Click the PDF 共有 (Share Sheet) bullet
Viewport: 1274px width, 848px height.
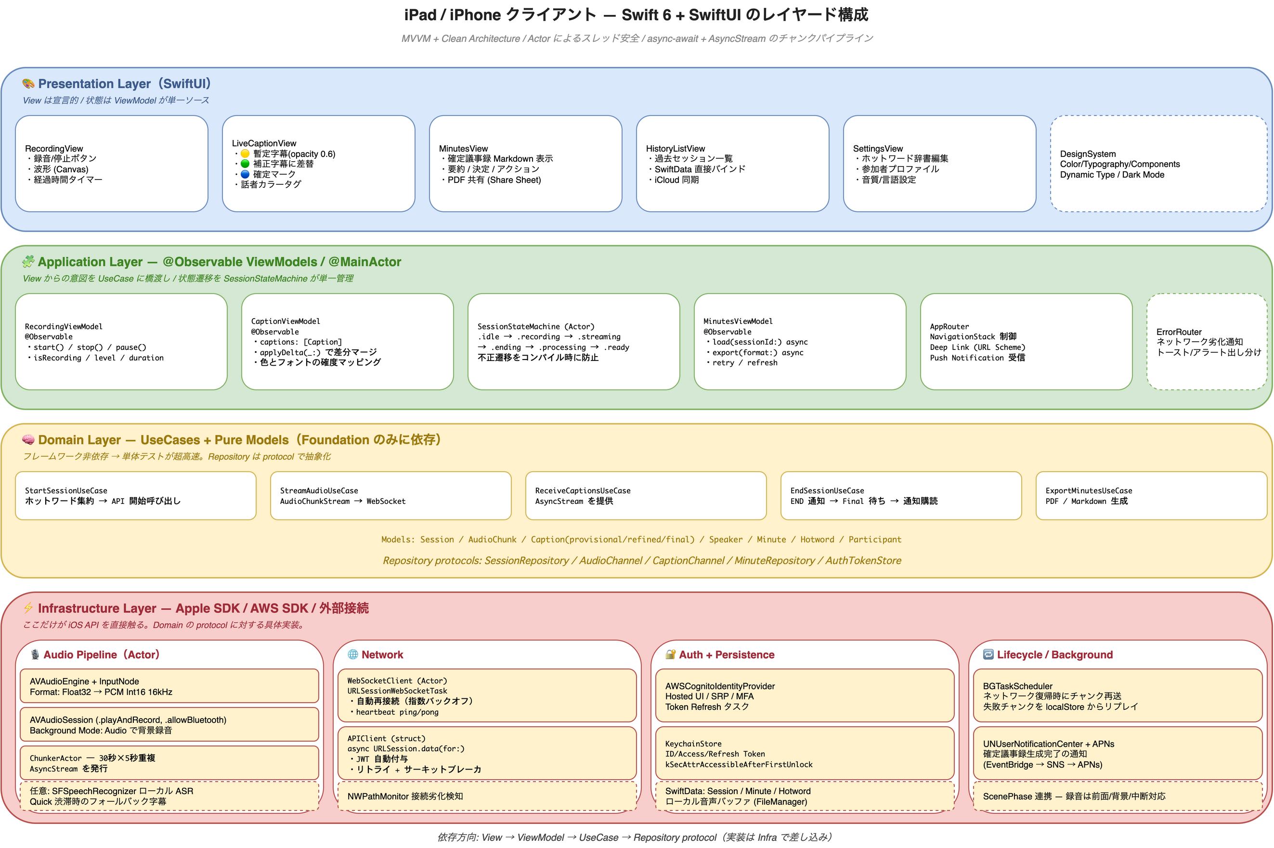(491, 180)
